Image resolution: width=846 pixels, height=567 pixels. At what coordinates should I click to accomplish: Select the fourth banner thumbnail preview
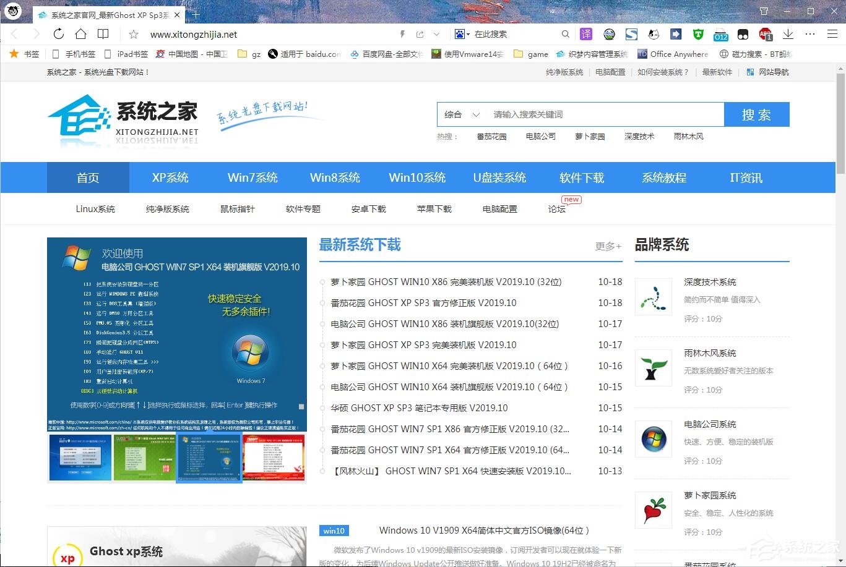273,458
